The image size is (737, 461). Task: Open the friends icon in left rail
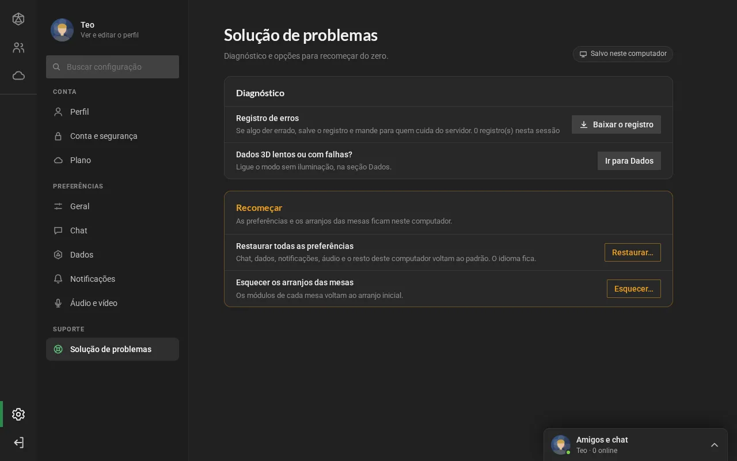(18, 48)
